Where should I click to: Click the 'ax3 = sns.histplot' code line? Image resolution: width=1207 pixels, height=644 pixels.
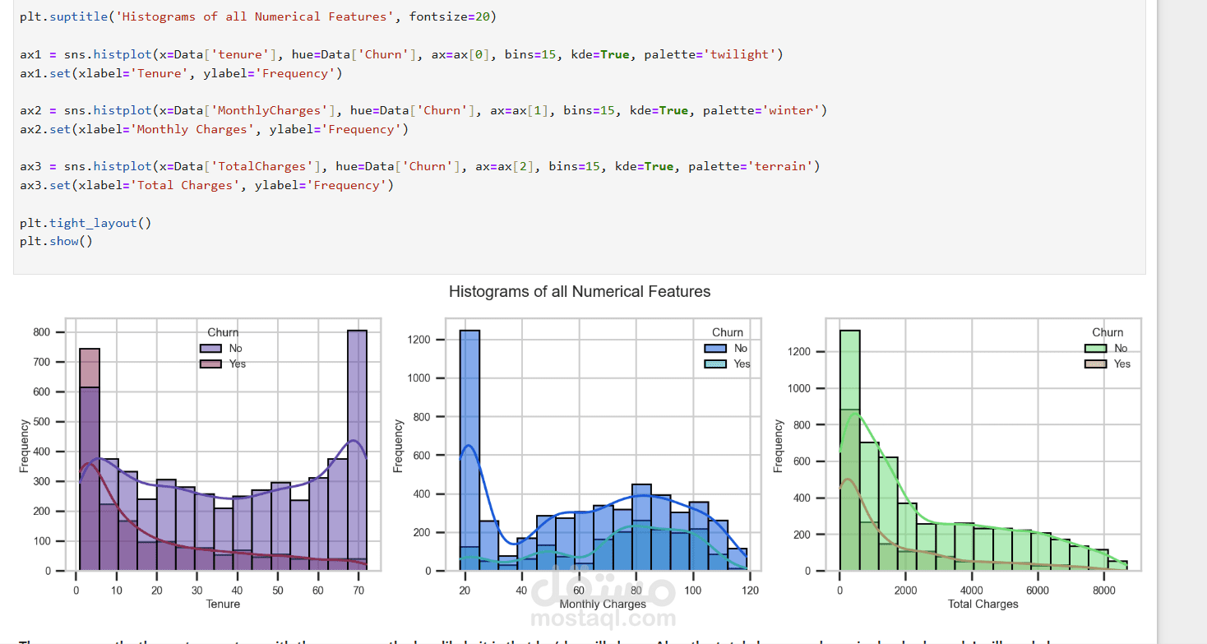pos(420,166)
